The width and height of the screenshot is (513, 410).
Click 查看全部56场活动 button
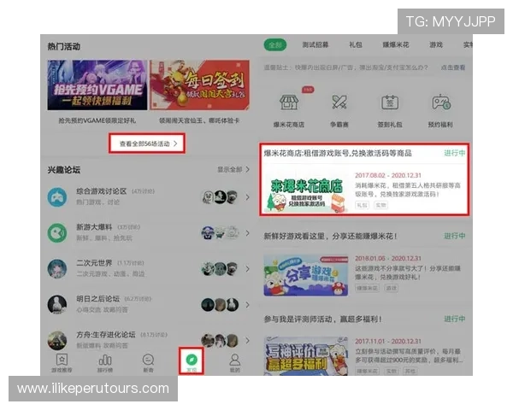pyautogui.click(x=147, y=143)
